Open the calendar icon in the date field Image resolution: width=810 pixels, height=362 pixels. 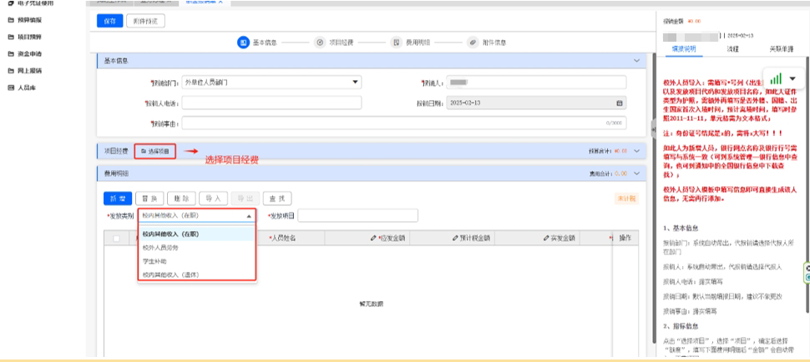coord(619,103)
